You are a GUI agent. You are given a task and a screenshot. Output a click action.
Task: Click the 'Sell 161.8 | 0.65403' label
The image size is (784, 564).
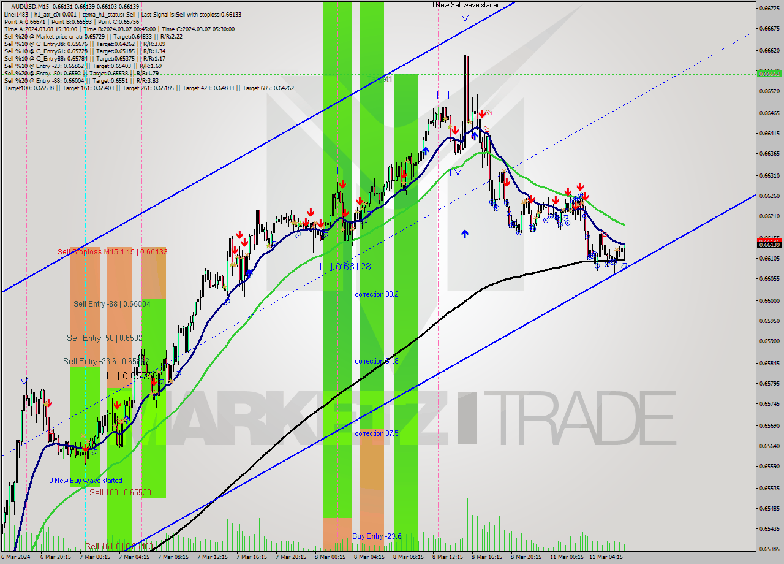tap(119, 546)
